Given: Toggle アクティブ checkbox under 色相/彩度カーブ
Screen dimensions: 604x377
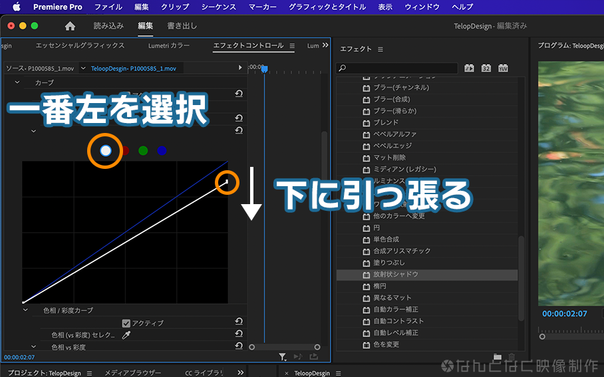Looking at the screenshot, I should click(126, 323).
